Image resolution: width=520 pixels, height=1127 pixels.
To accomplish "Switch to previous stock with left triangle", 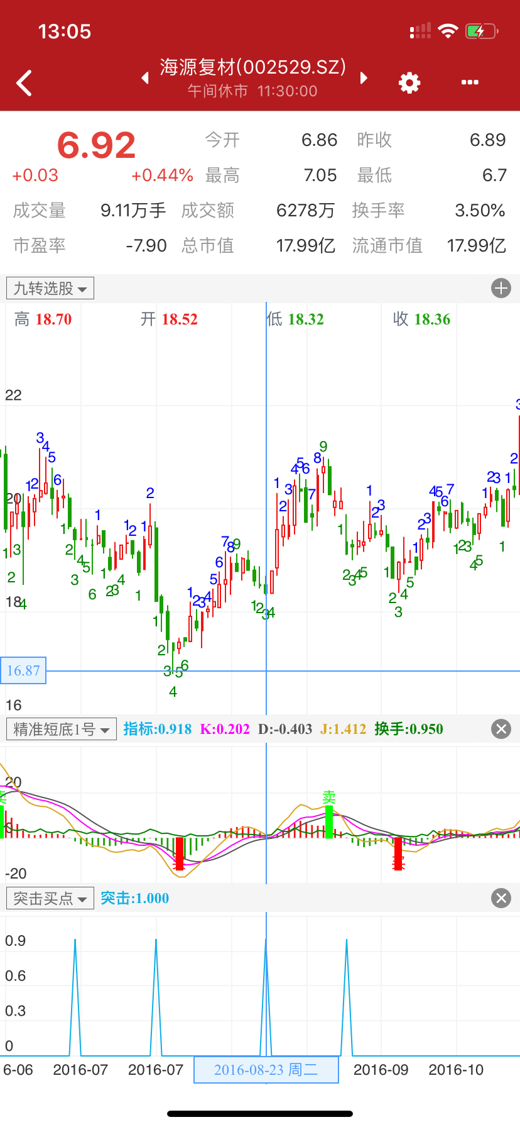I will point(145,78).
